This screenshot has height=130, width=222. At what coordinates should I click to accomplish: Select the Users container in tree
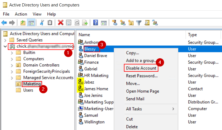28,90
